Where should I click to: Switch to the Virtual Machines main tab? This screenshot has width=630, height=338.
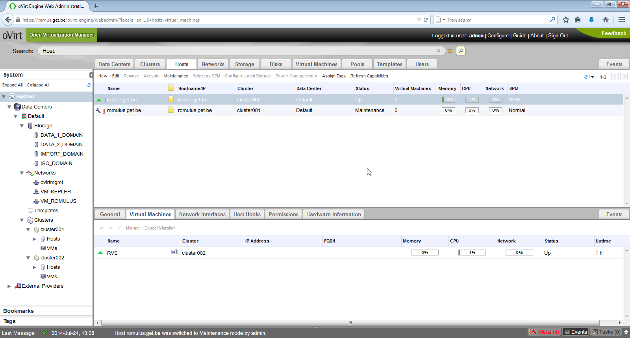pyautogui.click(x=316, y=64)
